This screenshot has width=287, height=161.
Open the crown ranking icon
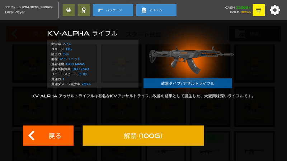pos(69,10)
